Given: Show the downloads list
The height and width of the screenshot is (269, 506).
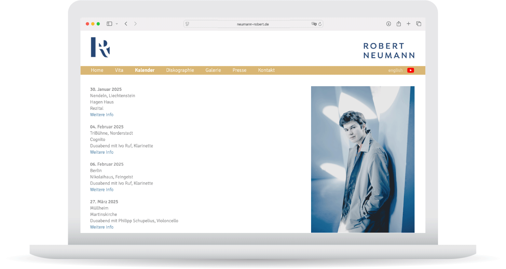Looking at the screenshot, I should 389,24.
